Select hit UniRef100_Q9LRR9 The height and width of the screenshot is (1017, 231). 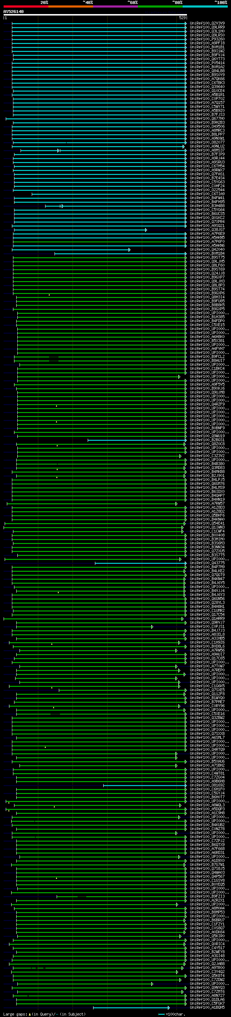point(207,27)
